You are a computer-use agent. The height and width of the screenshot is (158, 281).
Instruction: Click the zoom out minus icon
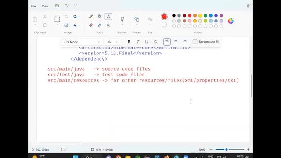tap(211, 149)
